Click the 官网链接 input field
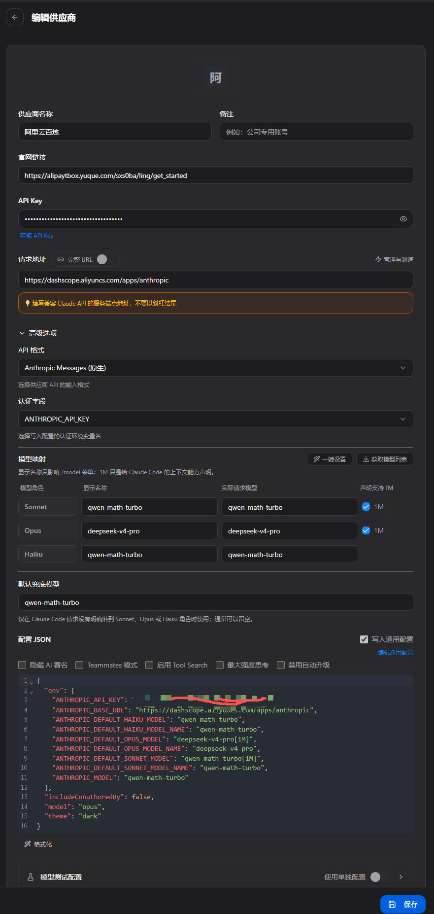This screenshot has width=434, height=914. click(x=216, y=176)
